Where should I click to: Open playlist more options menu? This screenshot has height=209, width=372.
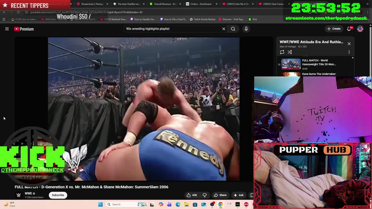349,52
